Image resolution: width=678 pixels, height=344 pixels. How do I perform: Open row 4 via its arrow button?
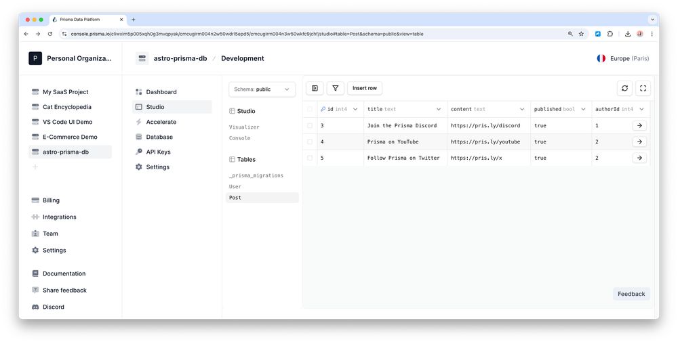coord(639,142)
